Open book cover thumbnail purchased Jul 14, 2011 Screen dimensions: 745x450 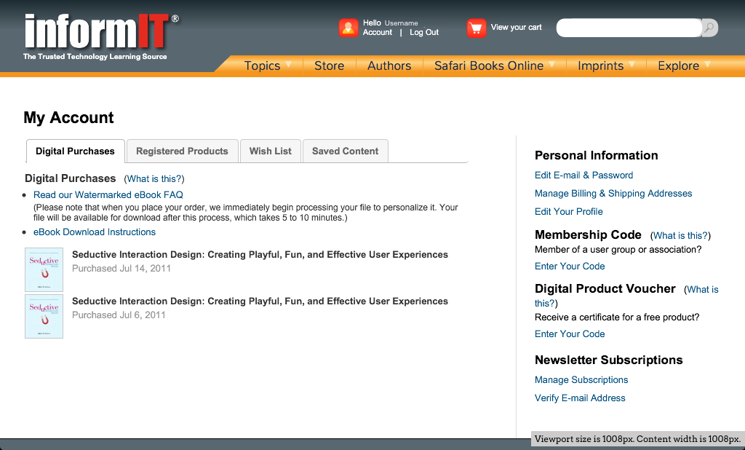pyautogui.click(x=44, y=269)
